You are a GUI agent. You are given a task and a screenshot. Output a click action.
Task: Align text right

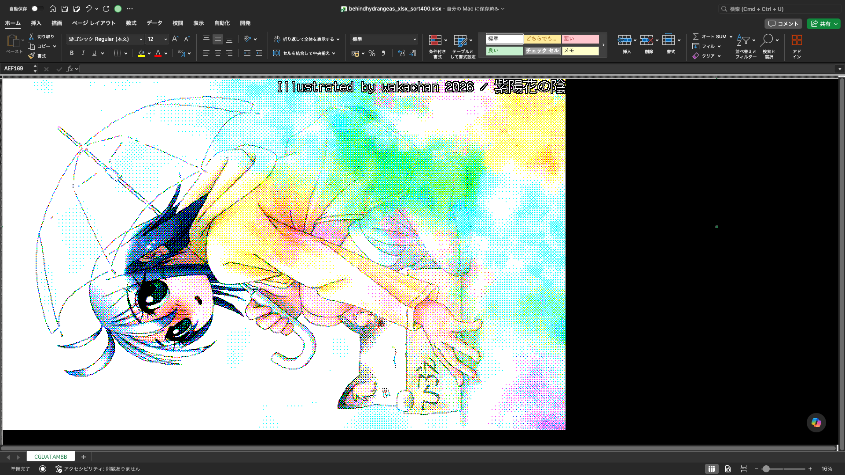tap(229, 53)
